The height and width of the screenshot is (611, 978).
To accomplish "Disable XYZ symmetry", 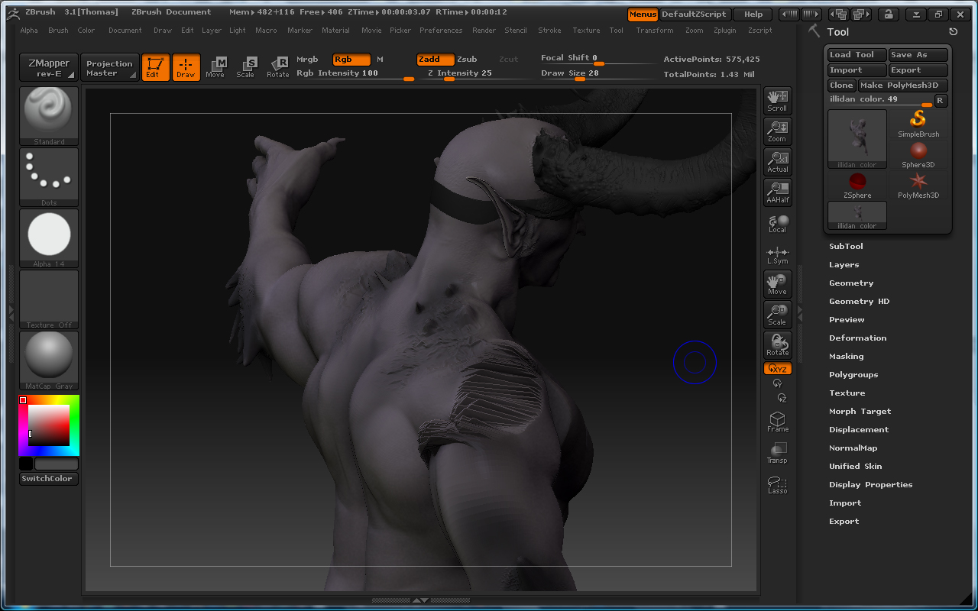I will [777, 368].
